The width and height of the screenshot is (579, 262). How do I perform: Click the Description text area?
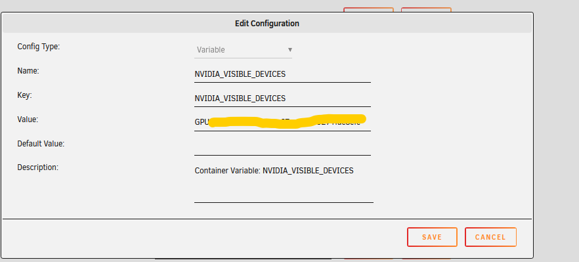pyautogui.click(x=284, y=183)
